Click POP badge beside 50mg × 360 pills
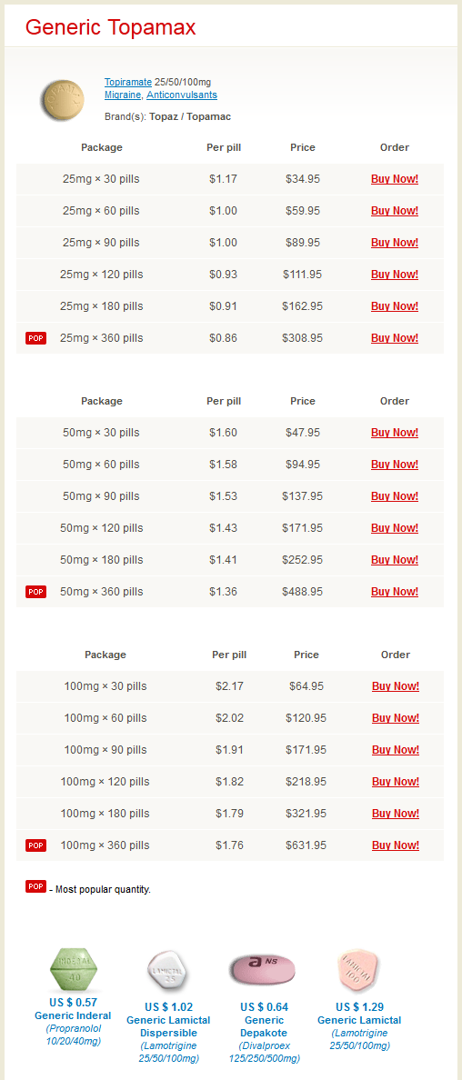Image resolution: width=462 pixels, height=1080 pixels. (x=35, y=592)
